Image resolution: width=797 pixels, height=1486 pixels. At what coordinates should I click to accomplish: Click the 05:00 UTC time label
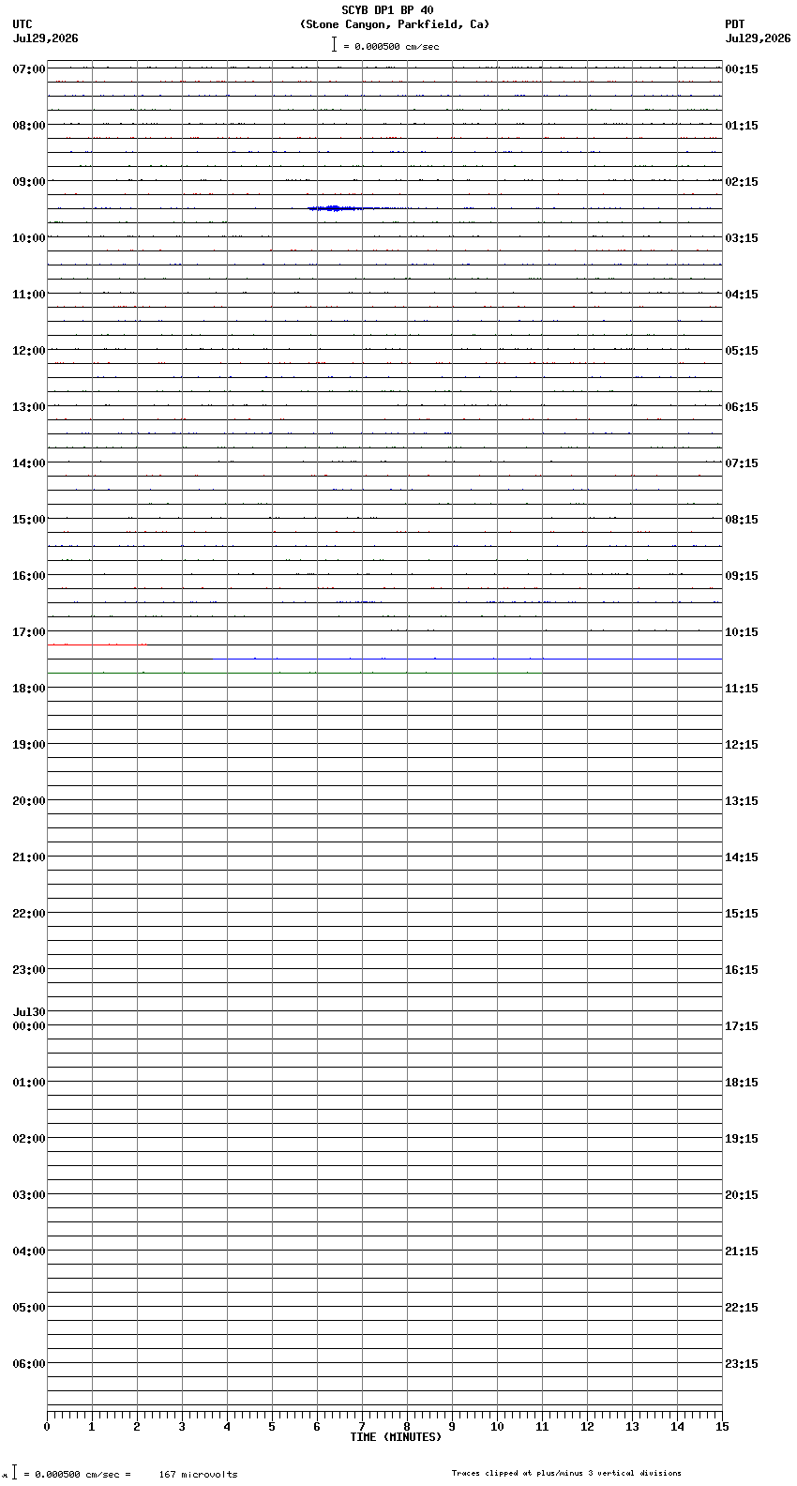(29, 1308)
